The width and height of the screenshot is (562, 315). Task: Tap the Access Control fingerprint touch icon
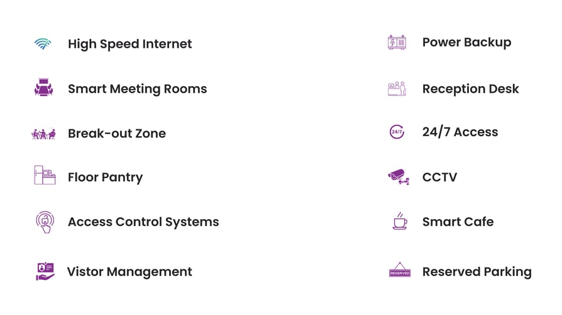[44, 222]
